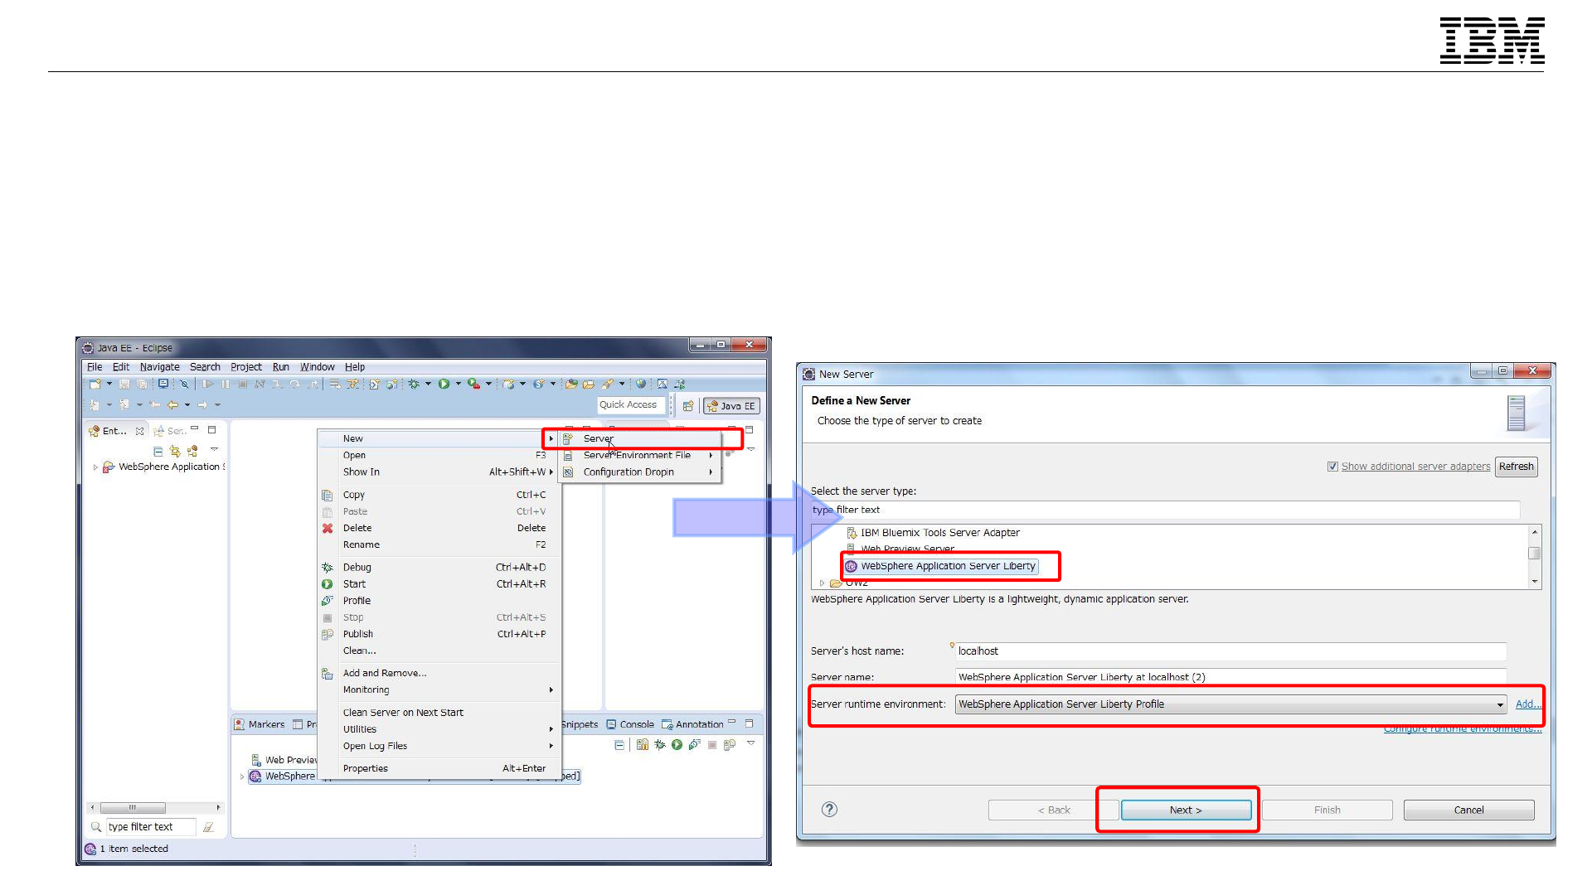Click the globe Web Browser toolbar icon

[641, 384]
